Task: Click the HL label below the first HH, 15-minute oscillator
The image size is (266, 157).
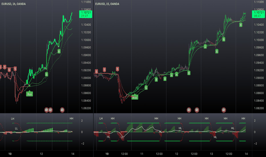Action: click(108, 137)
